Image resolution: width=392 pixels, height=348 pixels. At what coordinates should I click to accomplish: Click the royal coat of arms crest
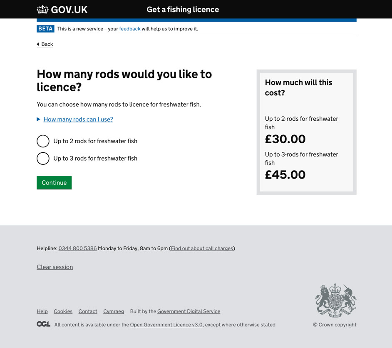pyautogui.click(x=335, y=300)
